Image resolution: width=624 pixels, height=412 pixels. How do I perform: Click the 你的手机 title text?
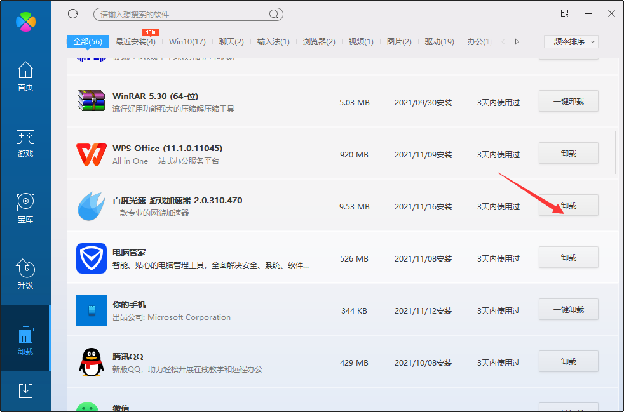(129, 305)
